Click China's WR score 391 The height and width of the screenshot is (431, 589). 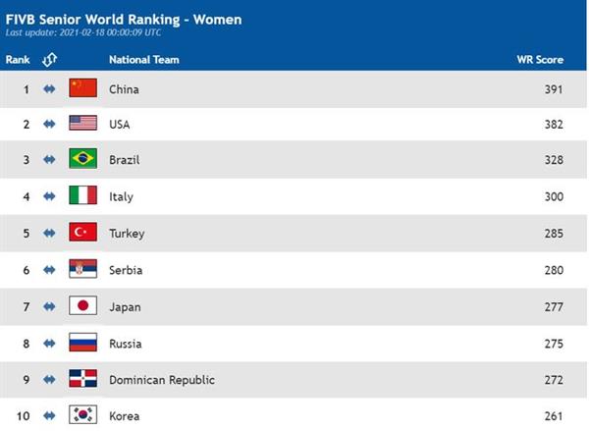(x=554, y=89)
